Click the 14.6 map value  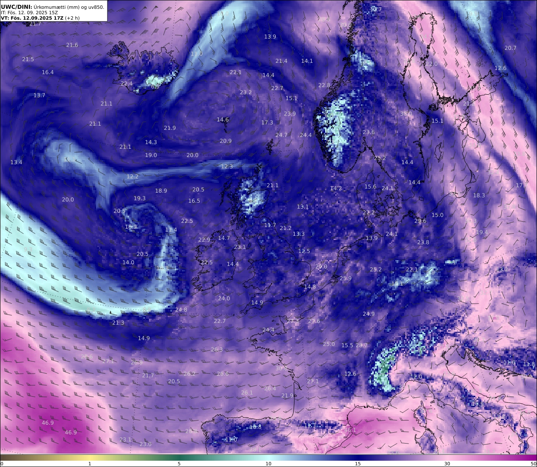point(223,120)
